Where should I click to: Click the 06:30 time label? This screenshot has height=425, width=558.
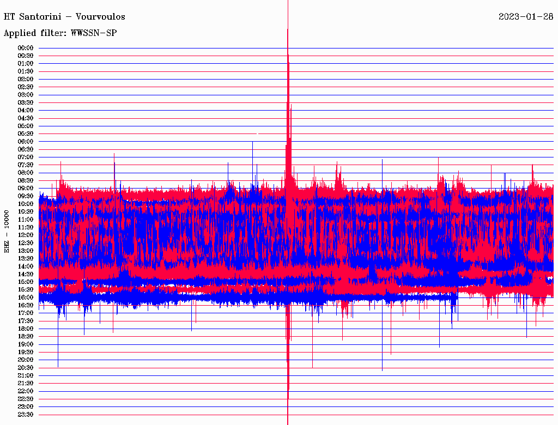(26, 149)
